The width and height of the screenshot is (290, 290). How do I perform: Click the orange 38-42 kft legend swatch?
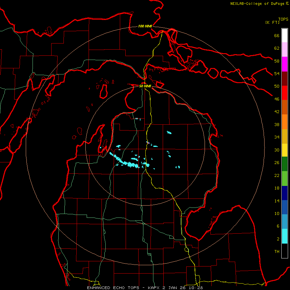click(x=285, y=122)
